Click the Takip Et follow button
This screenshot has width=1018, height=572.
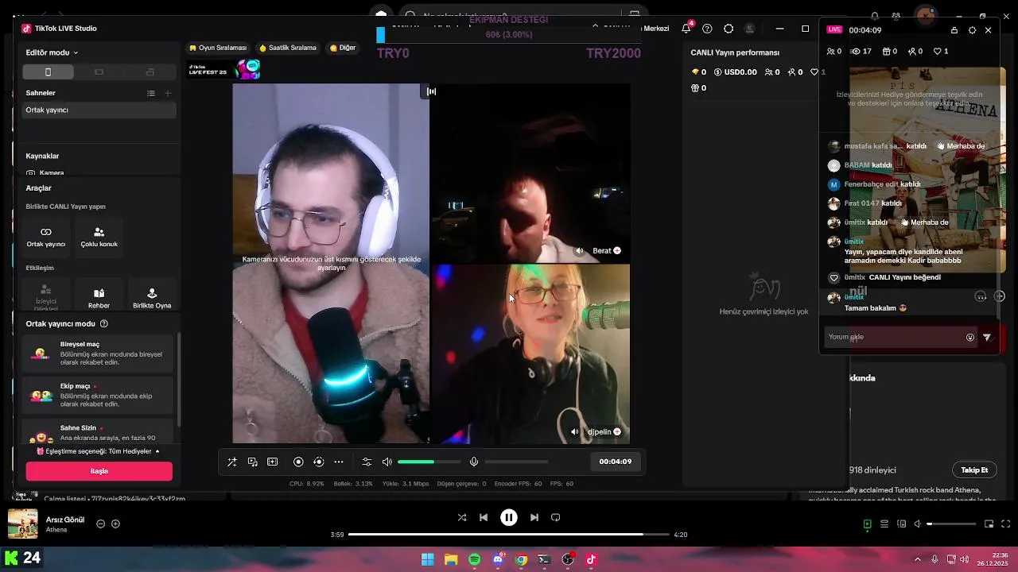click(x=974, y=470)
